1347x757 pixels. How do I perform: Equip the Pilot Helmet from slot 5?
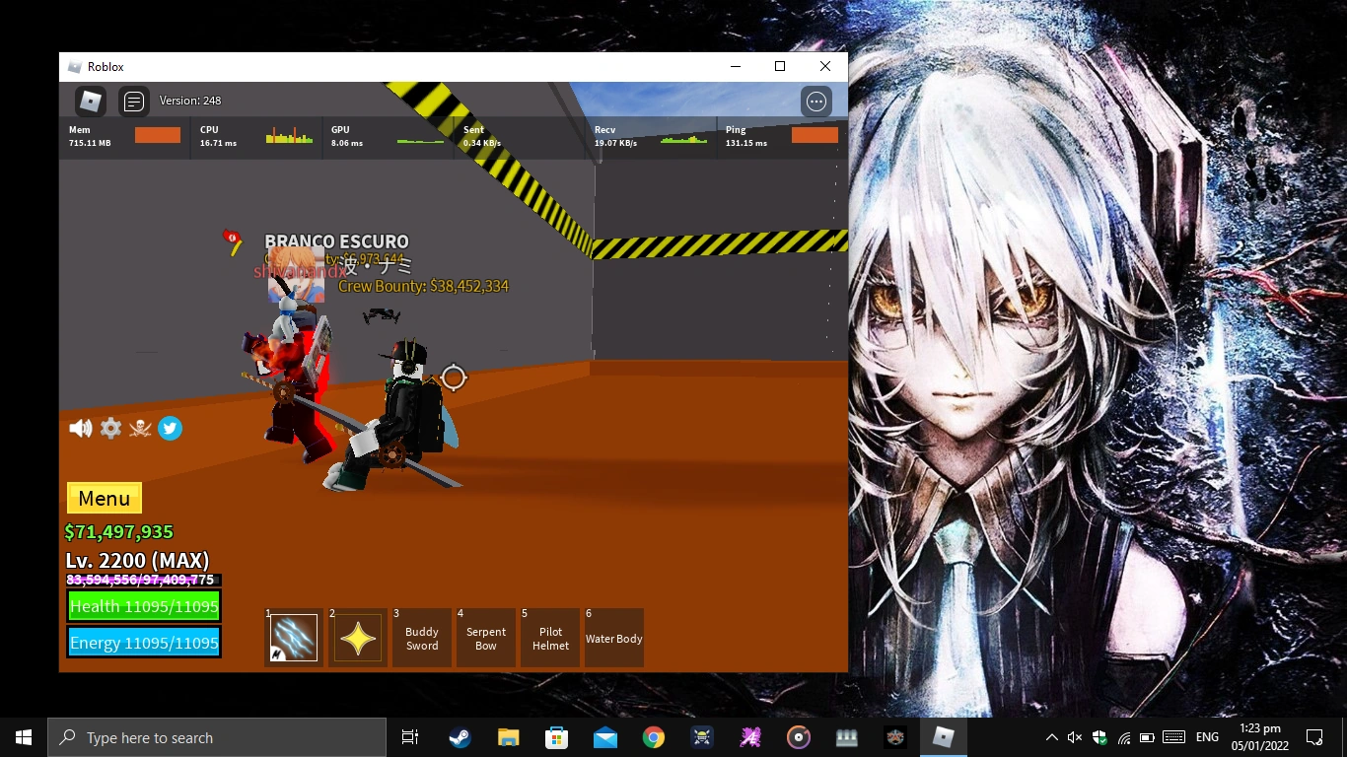click(549, 638)
